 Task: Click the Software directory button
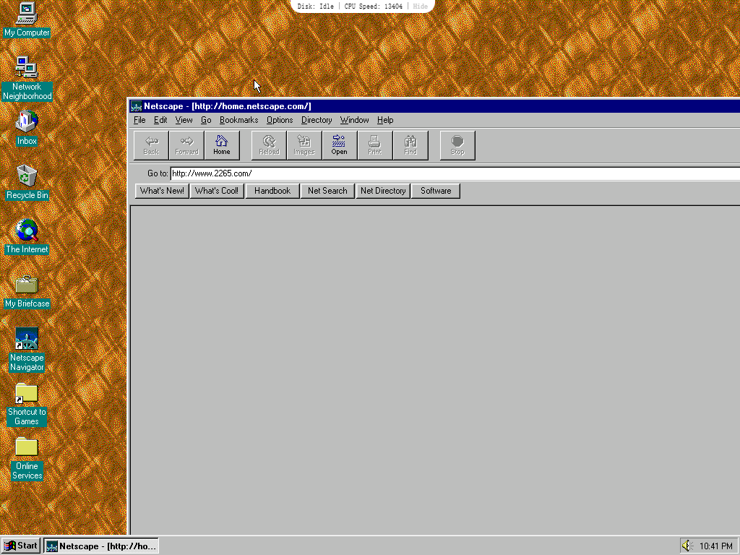[435, 190]
